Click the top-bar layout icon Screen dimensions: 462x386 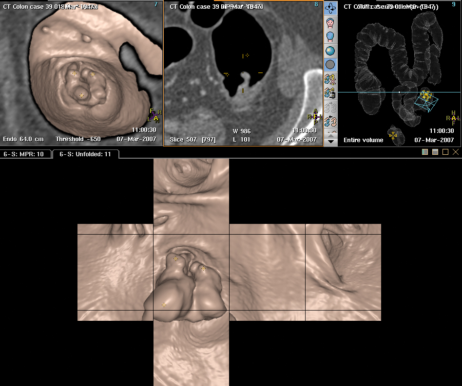point(435,152)
